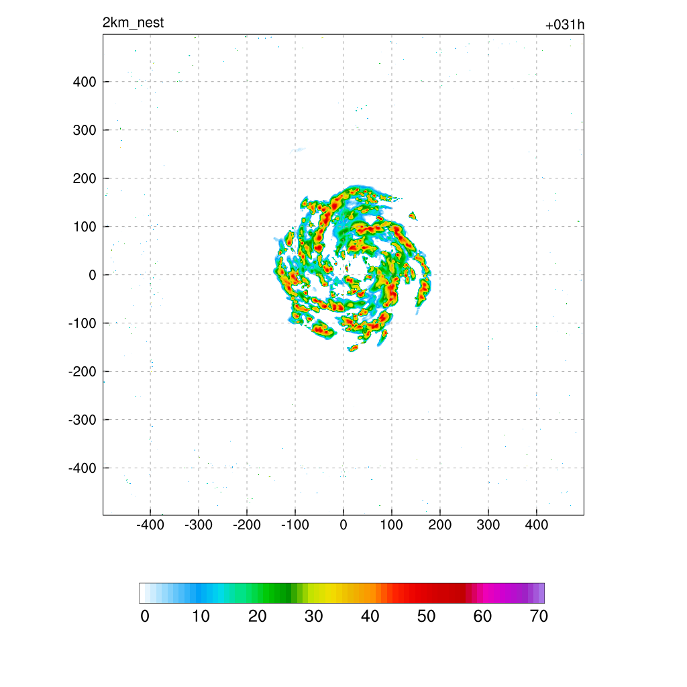Viewport: 687px width, 687px height.
Task: Pick the -300 label on the horizontal axis
Action: pos(198,525)
